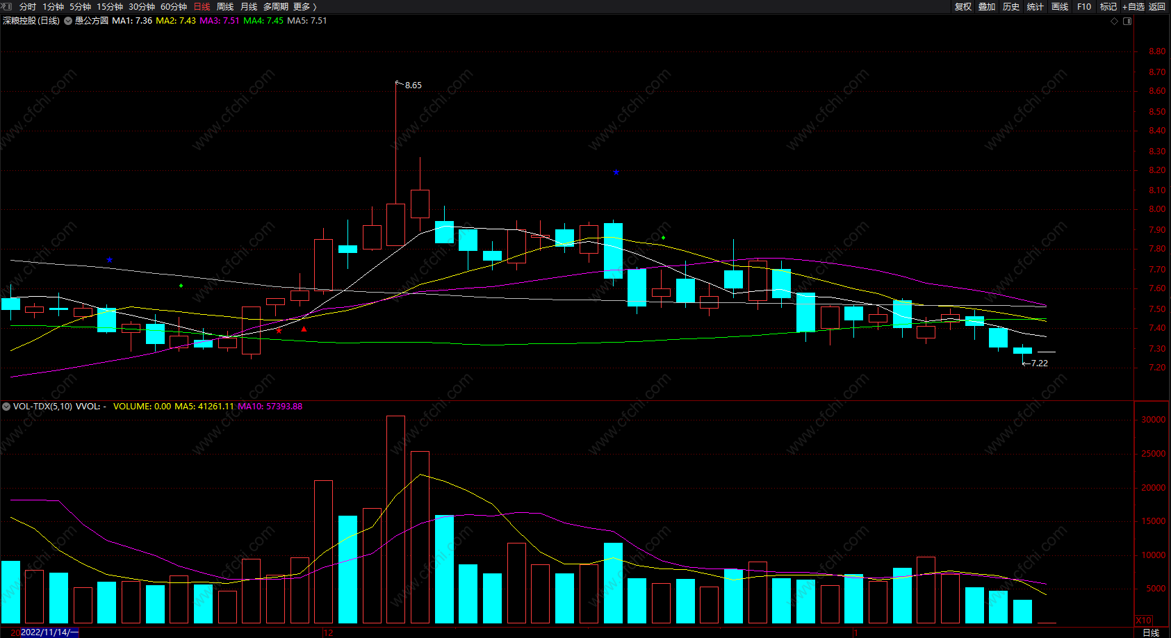Switch to 分时 intraday view

[x=28, y=7]
